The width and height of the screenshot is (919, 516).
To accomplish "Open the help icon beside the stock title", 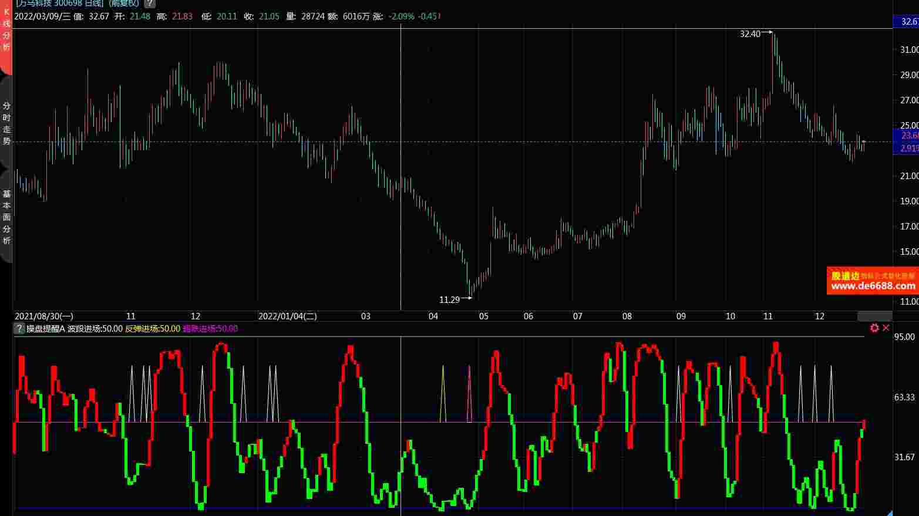I will tap(150, 3).
